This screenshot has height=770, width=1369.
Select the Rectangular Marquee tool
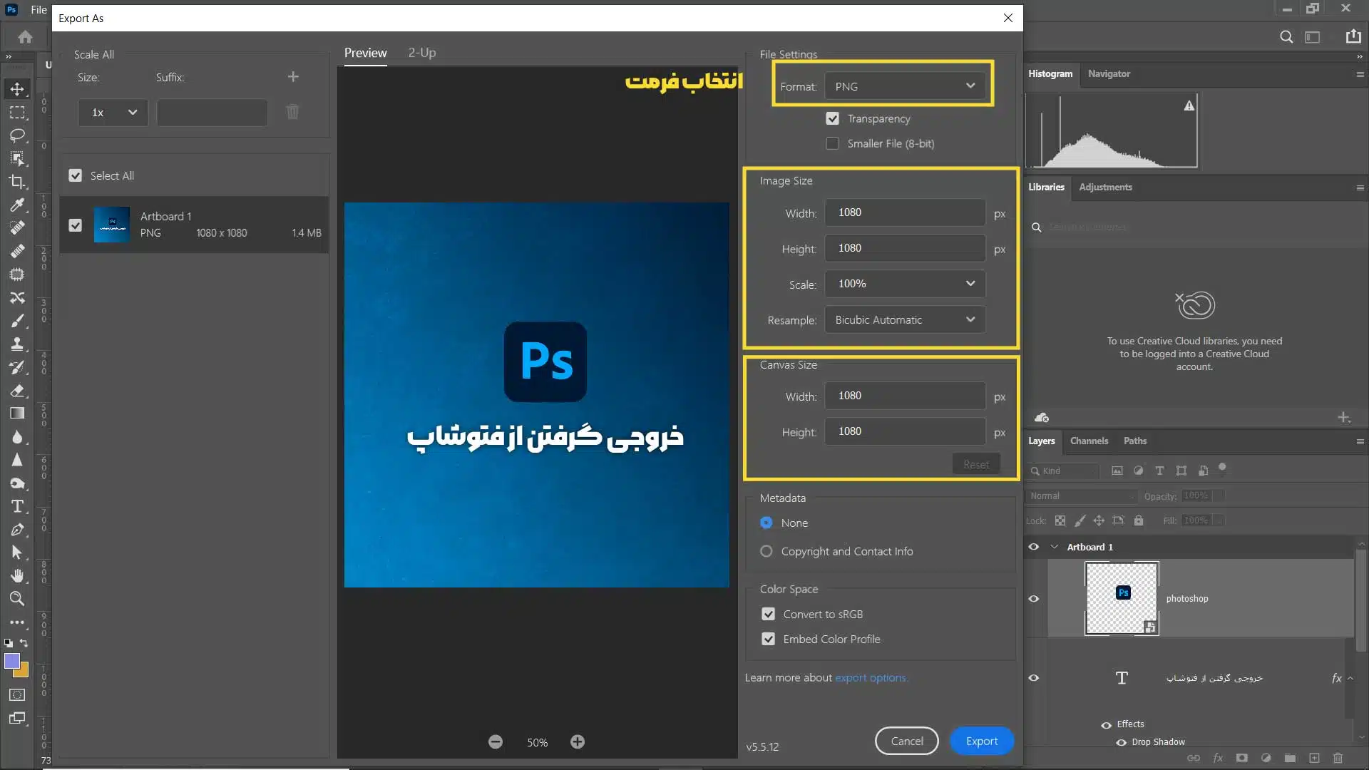[17, 112]
